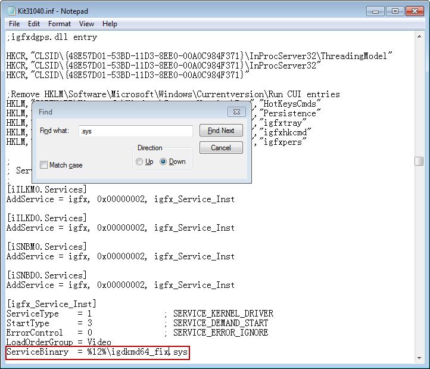
Task: Click the vertical scrollbar thumb
Action: [x=419, y=162]
